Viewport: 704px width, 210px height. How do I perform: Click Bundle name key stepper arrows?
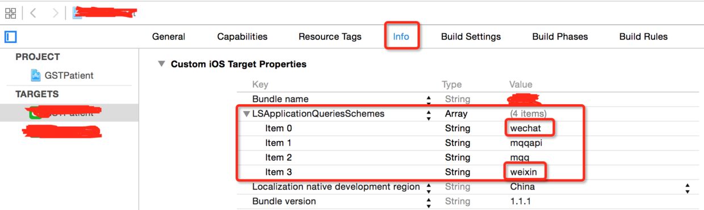coord(428,100)
